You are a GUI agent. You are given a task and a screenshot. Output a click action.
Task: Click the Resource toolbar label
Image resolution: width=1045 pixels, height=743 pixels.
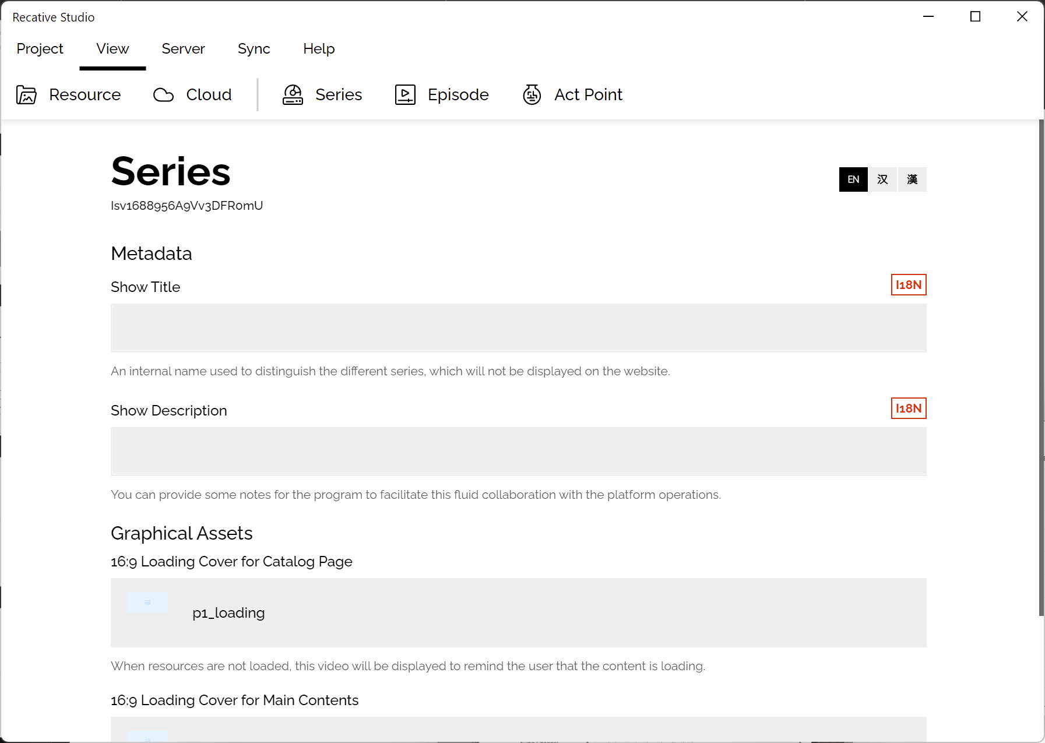[85, 94]
